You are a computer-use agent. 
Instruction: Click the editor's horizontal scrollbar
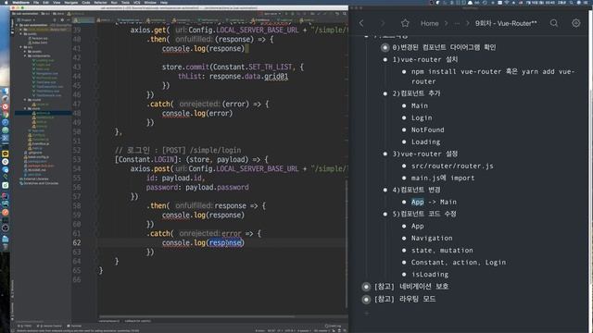196,316
